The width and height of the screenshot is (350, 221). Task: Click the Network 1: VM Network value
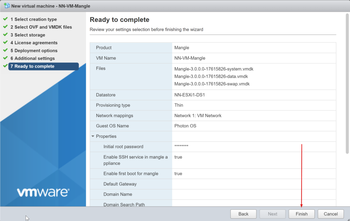198,116
